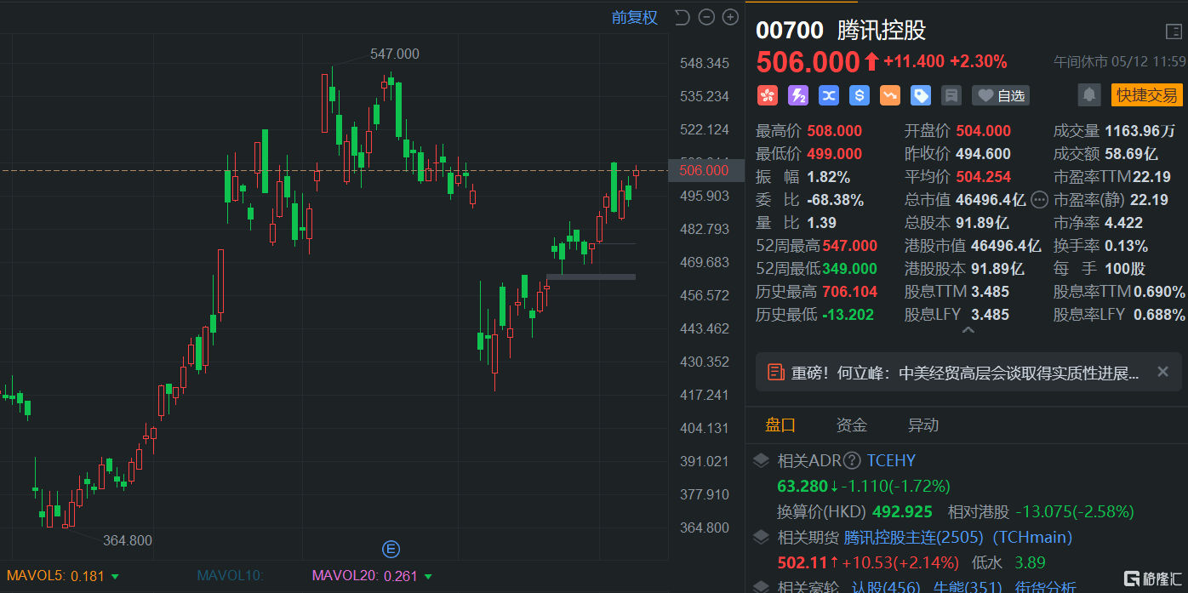Viewport: 1188px width, 593px height.
Task: Click the layers icon beside 相关期货
Action: (x=762, y=537)
